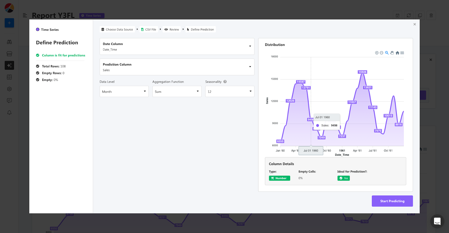Click the Jul 01 1960 axis marker
The width and height of the screenshot is (449, 233).
point(311,151)
